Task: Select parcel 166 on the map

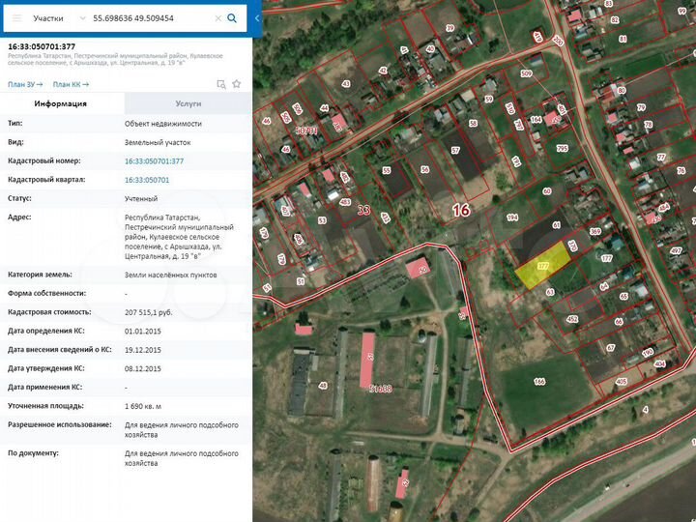Action: 538,382
